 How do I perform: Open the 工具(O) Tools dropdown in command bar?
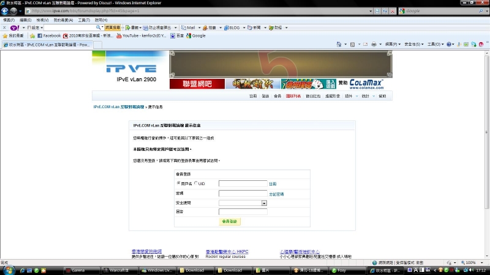(x=435, y=44)
